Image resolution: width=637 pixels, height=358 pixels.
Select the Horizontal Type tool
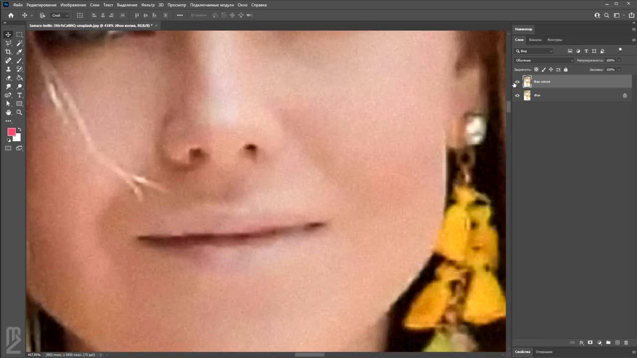click(x=19, y=95)
